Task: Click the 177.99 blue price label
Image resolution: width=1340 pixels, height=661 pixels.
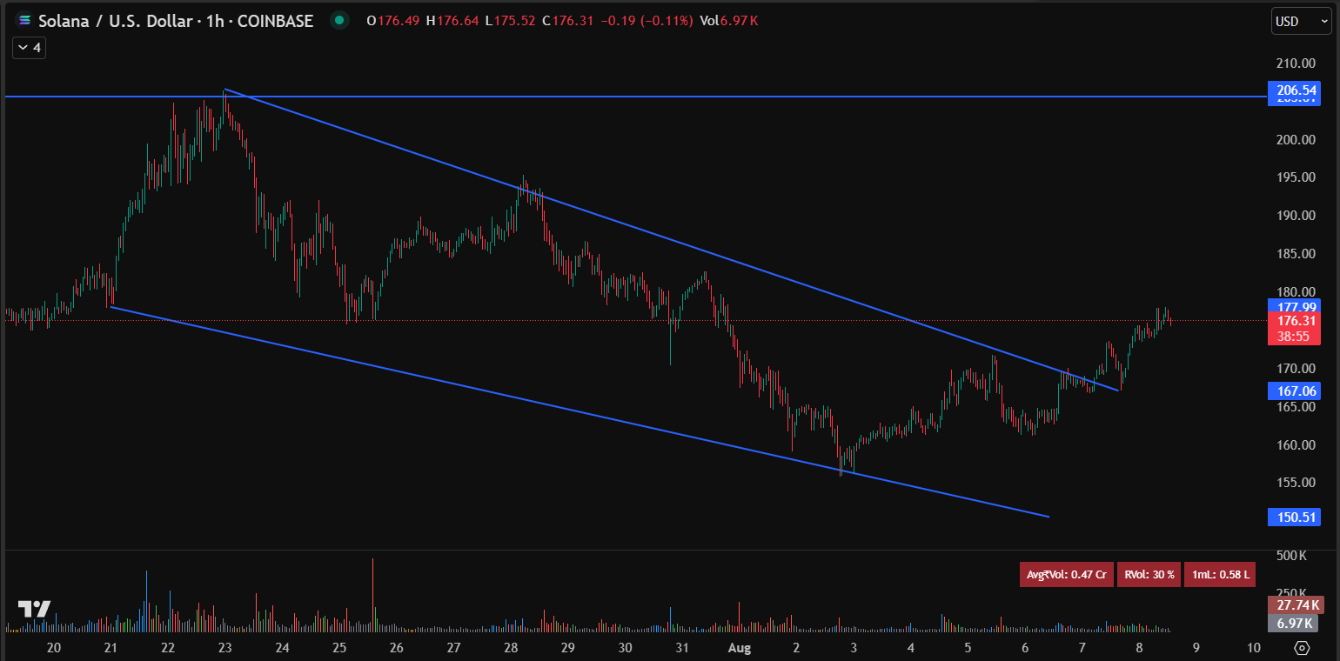Action: click(x=1296, y=306)
